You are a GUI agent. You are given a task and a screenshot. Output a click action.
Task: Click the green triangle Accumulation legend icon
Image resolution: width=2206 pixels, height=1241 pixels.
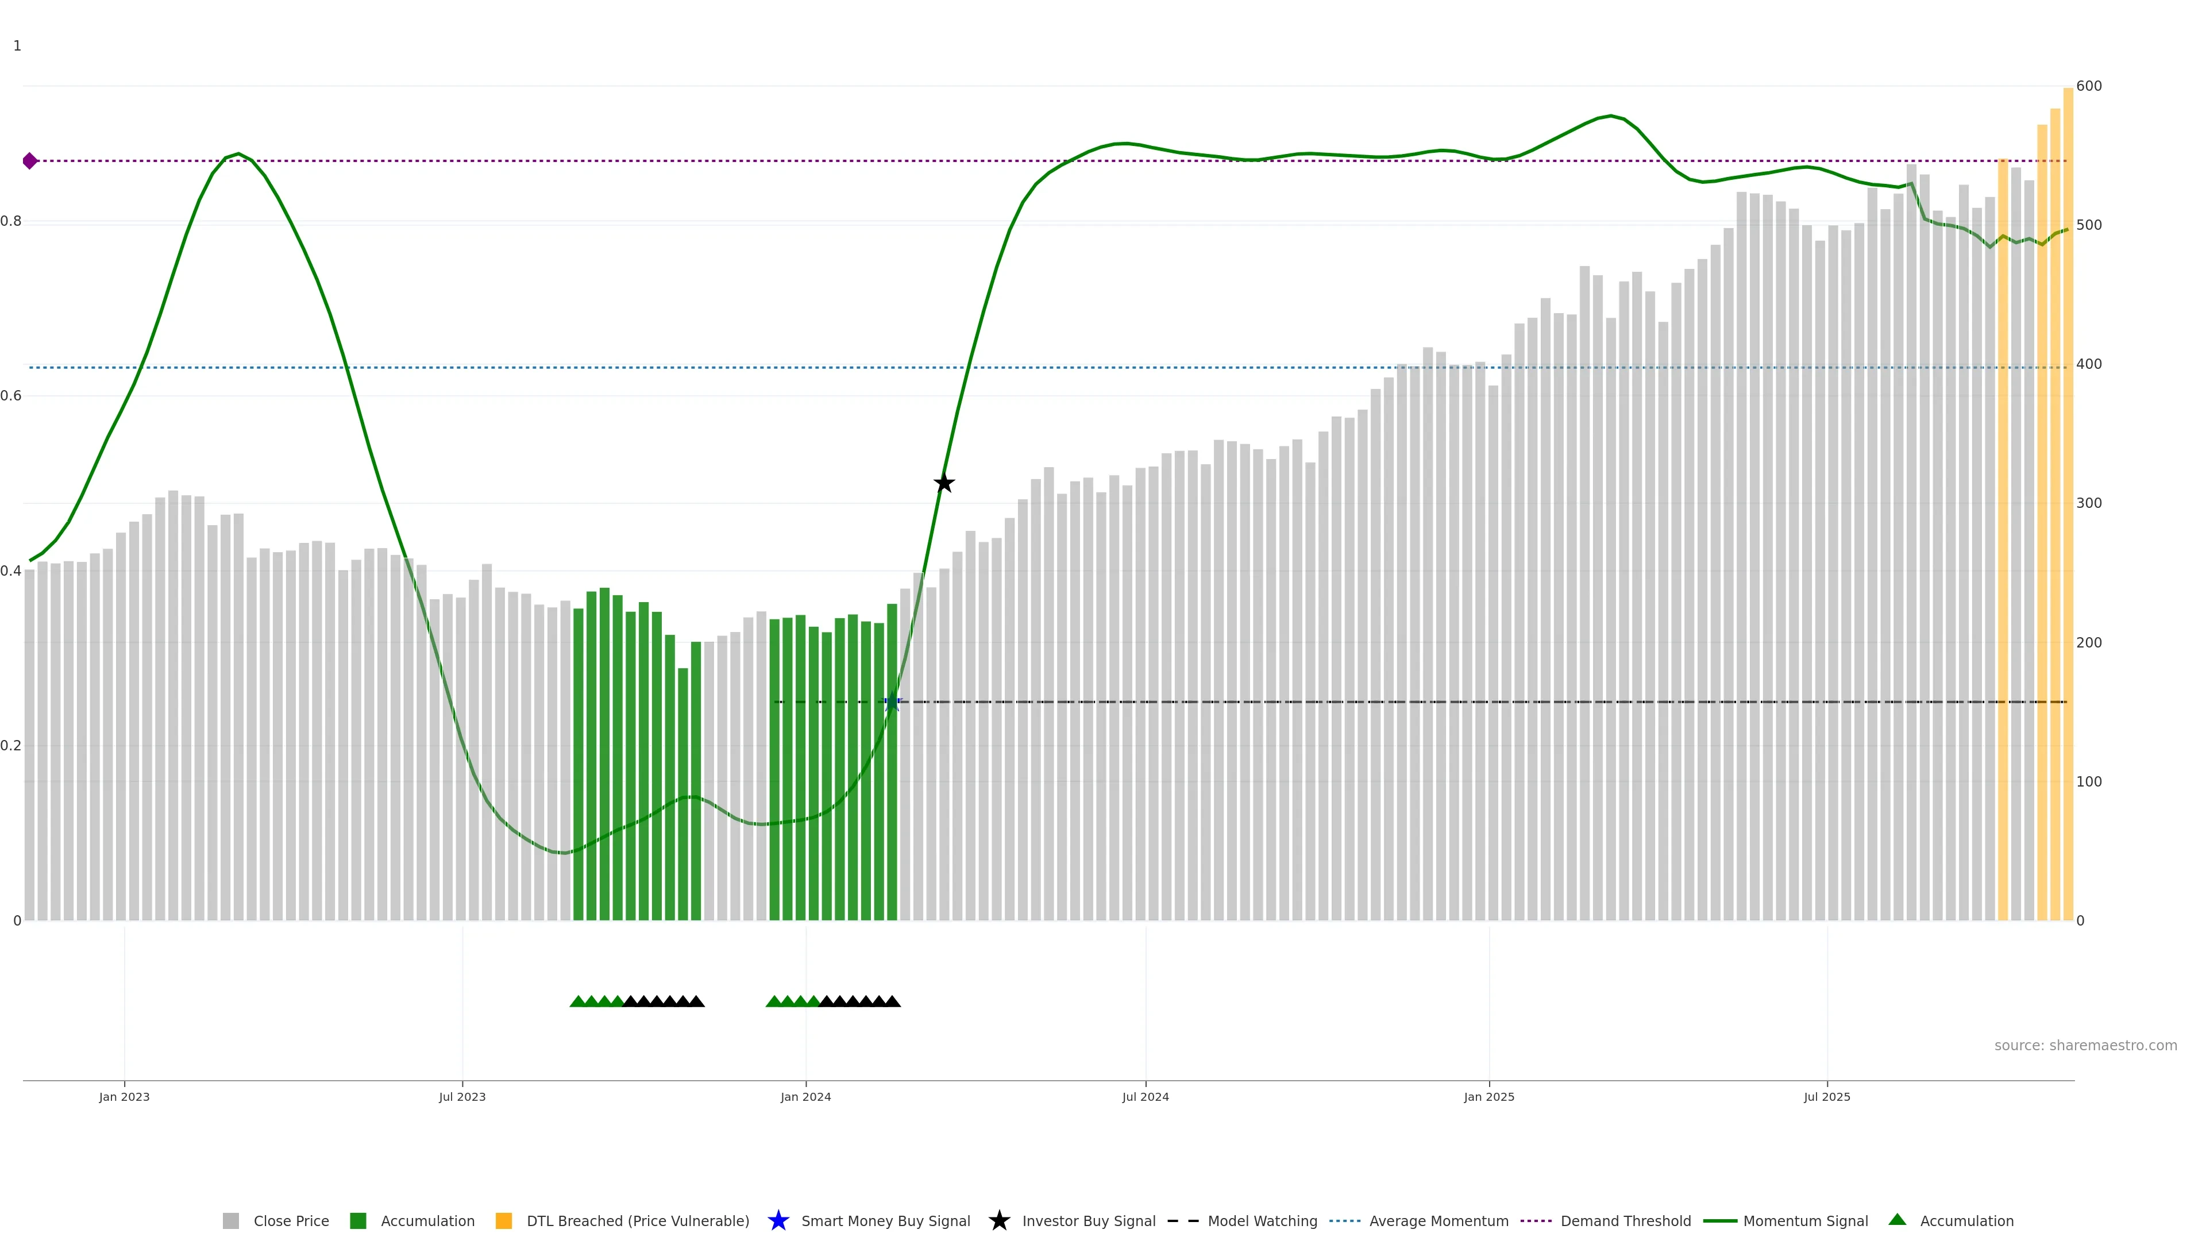(x=1898, y=1220)
